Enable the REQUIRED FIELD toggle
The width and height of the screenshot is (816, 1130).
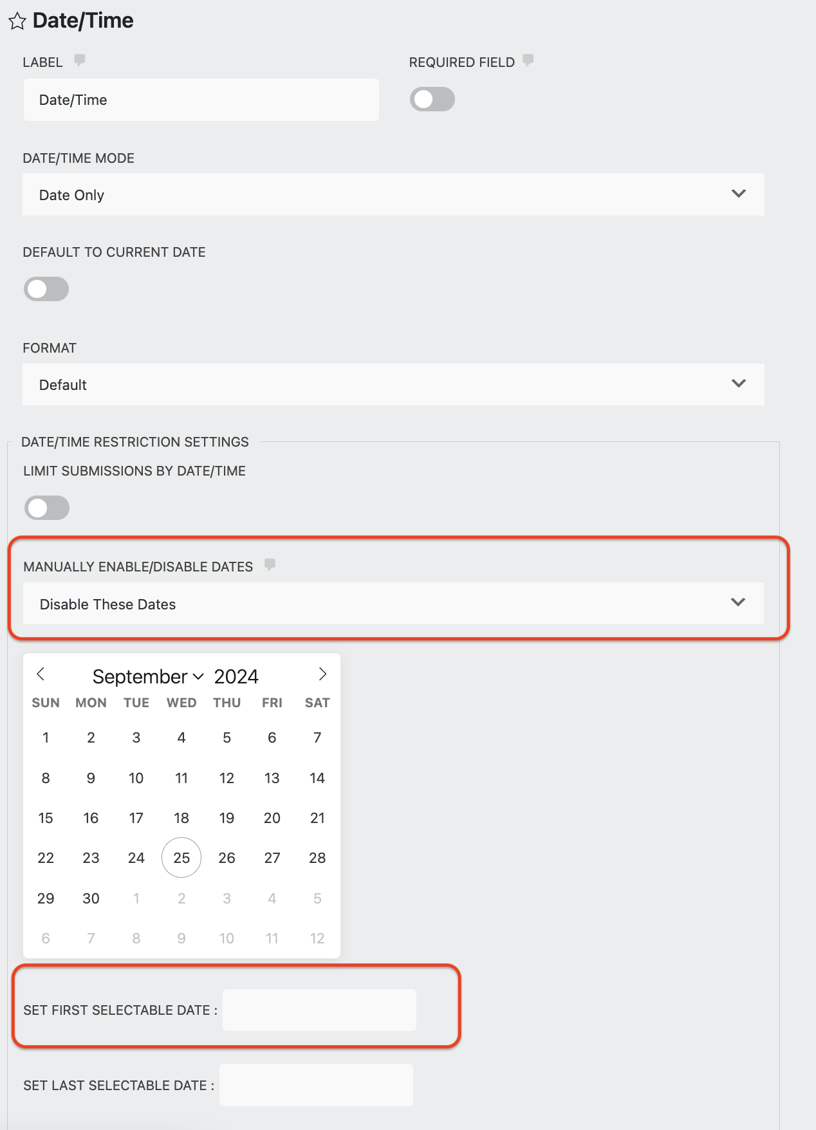click(x=432, y=99)
